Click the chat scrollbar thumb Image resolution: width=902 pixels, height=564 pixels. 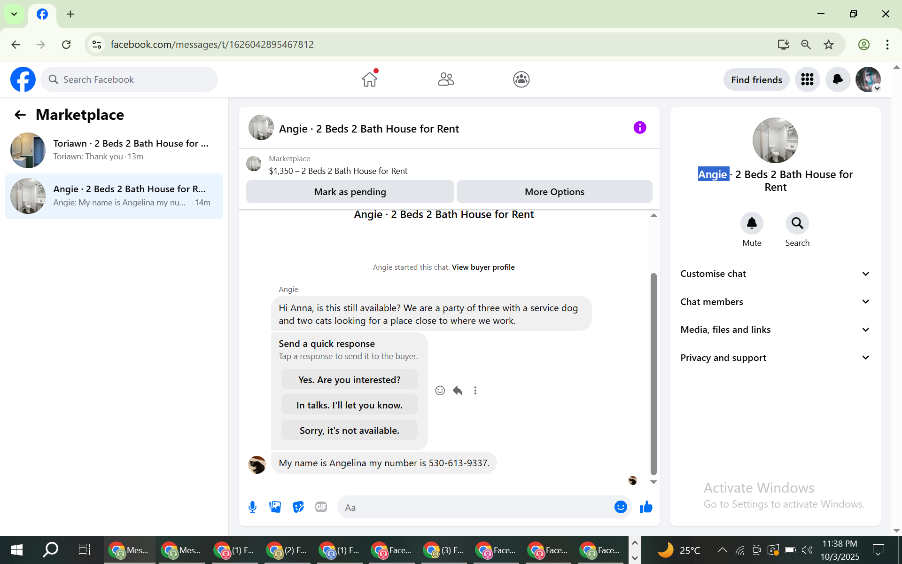click(653, 374)
